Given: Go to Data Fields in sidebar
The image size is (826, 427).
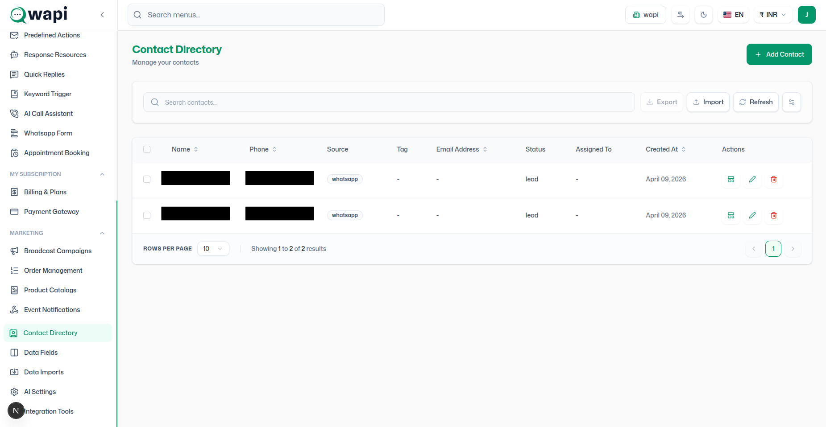Looking at the screenshot, I should (58, 353).
